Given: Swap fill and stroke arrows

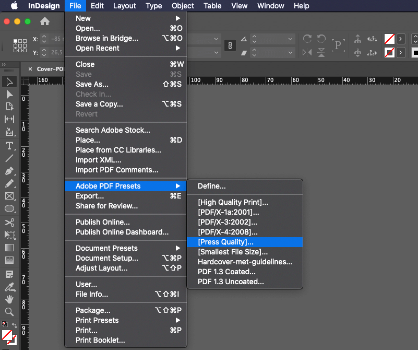Looking at the screenshot, I should (x=15, y=325).
